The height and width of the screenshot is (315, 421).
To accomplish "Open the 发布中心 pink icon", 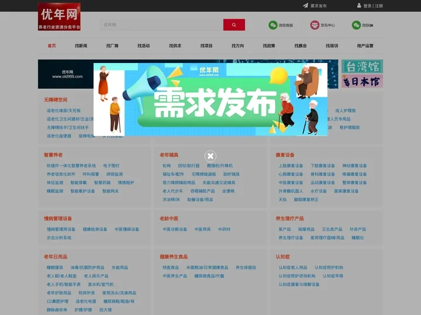I will click(x=315, y=25).
